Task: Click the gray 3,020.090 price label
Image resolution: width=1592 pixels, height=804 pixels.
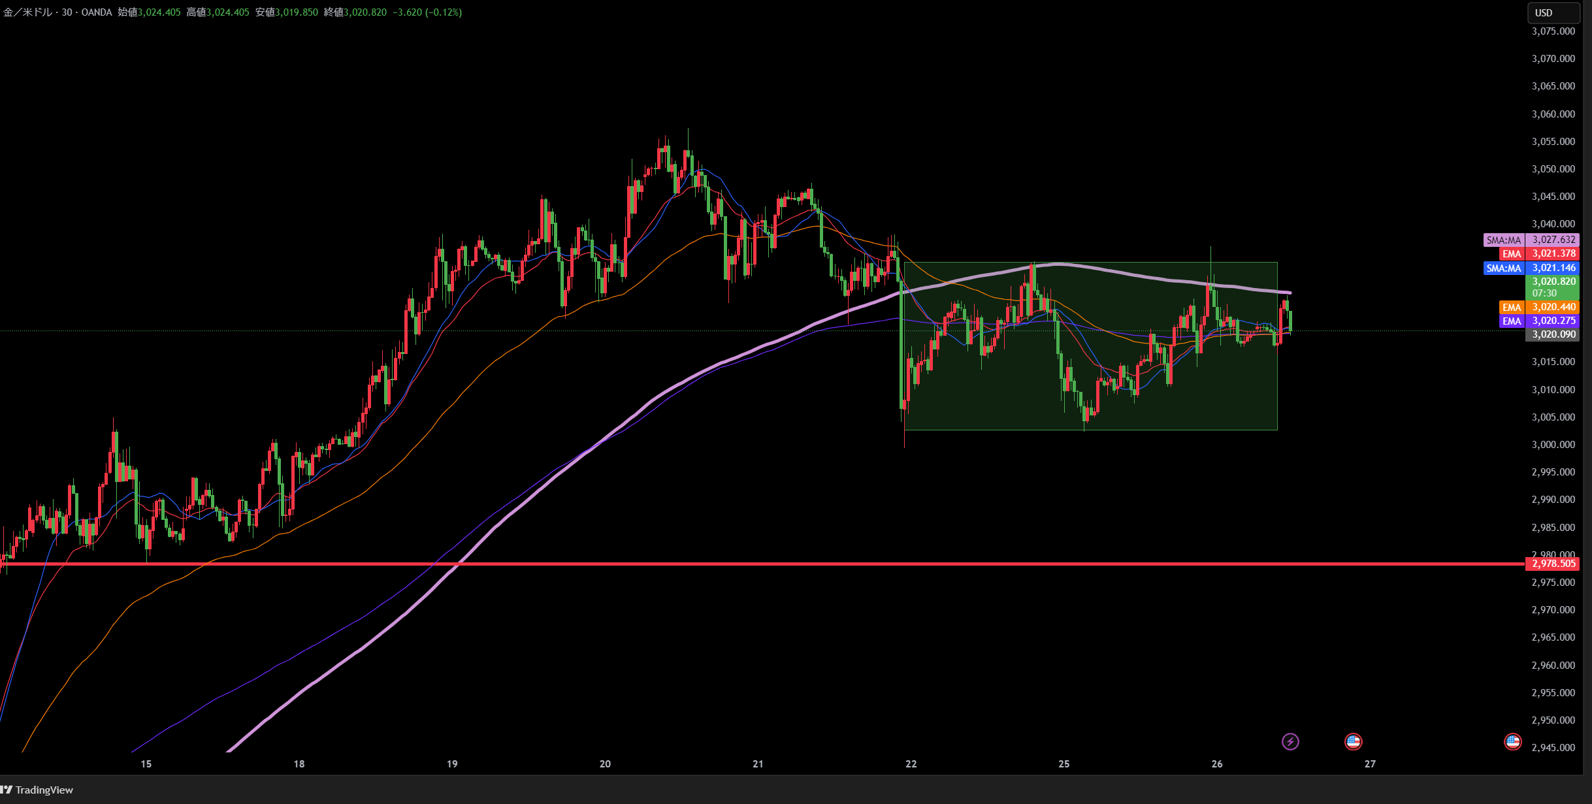Action: [x=1553, y=334]
